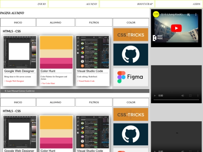Open the first Visual Studio Code screenshot thumbnail
Viewport: 203px width, 152px height.
tap(92, 52)
